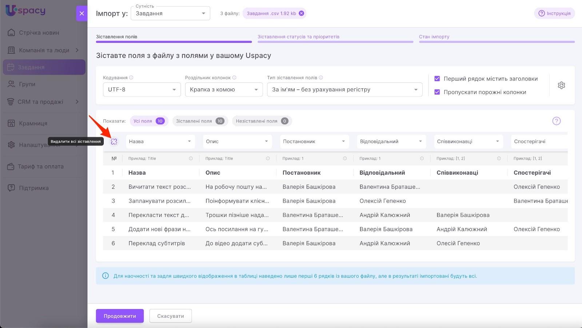Click the purple close panel X button
Image resolution: width=582 pixels, height=328 pixels.
point(81,13)
